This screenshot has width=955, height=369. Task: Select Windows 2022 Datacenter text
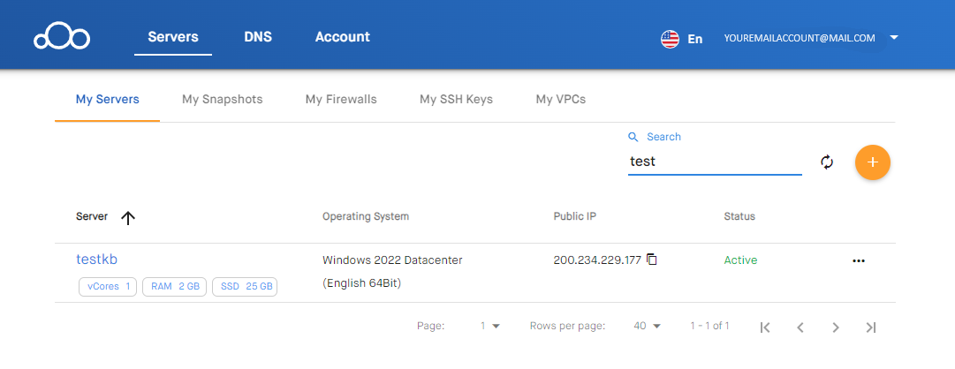[x=392, y=260]
